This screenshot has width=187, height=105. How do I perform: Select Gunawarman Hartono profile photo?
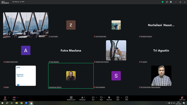click(71, 76)
